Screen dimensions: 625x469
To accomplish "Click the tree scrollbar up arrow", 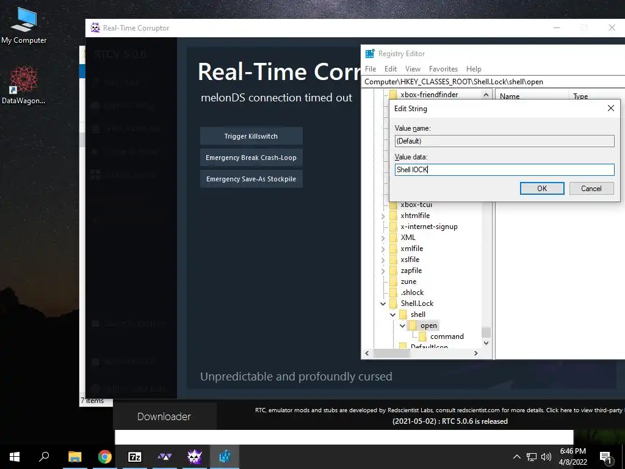I will 486,95.
